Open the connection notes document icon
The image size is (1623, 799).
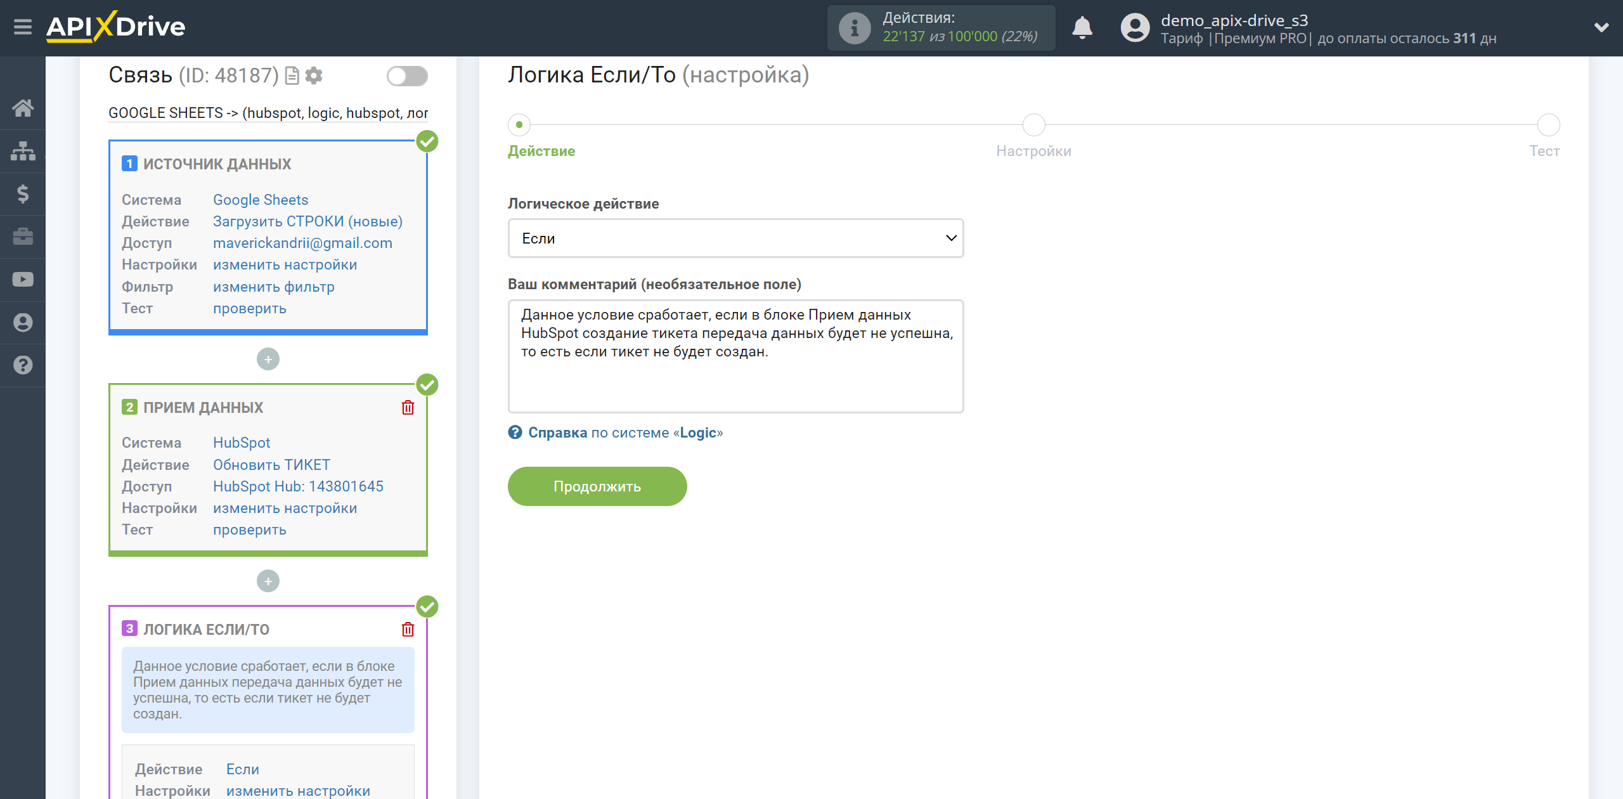click(x=292, y=76)
